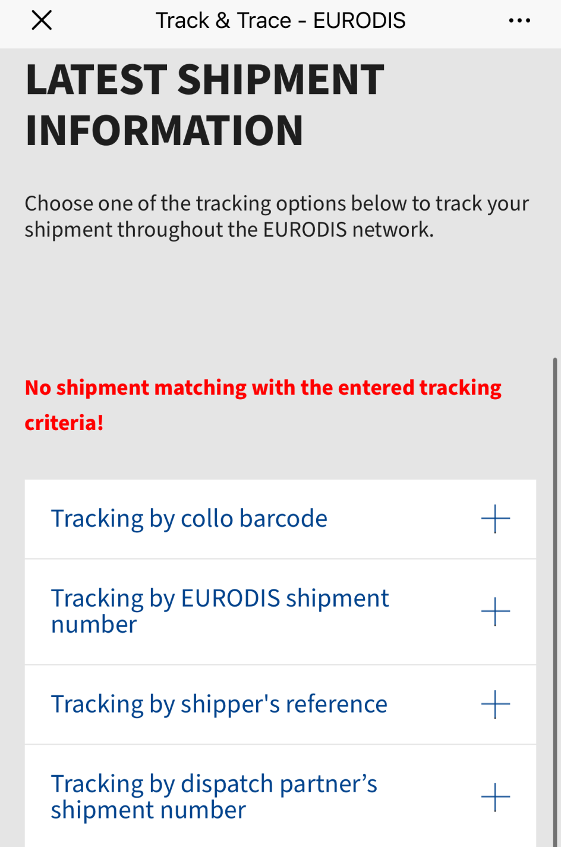561x847 pixels.
Task: Click shipment number text in dispatch partner row
Action: (x=149, y=811)
